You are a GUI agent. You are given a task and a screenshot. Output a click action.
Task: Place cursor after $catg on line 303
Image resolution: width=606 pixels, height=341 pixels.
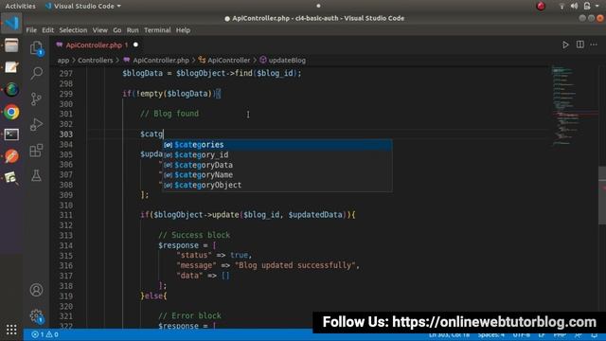(164, 135)
